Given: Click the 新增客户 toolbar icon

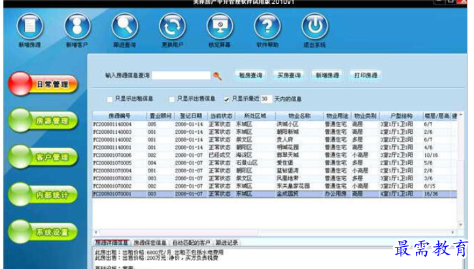Looking at the screenshot, I should coord(77,27).
